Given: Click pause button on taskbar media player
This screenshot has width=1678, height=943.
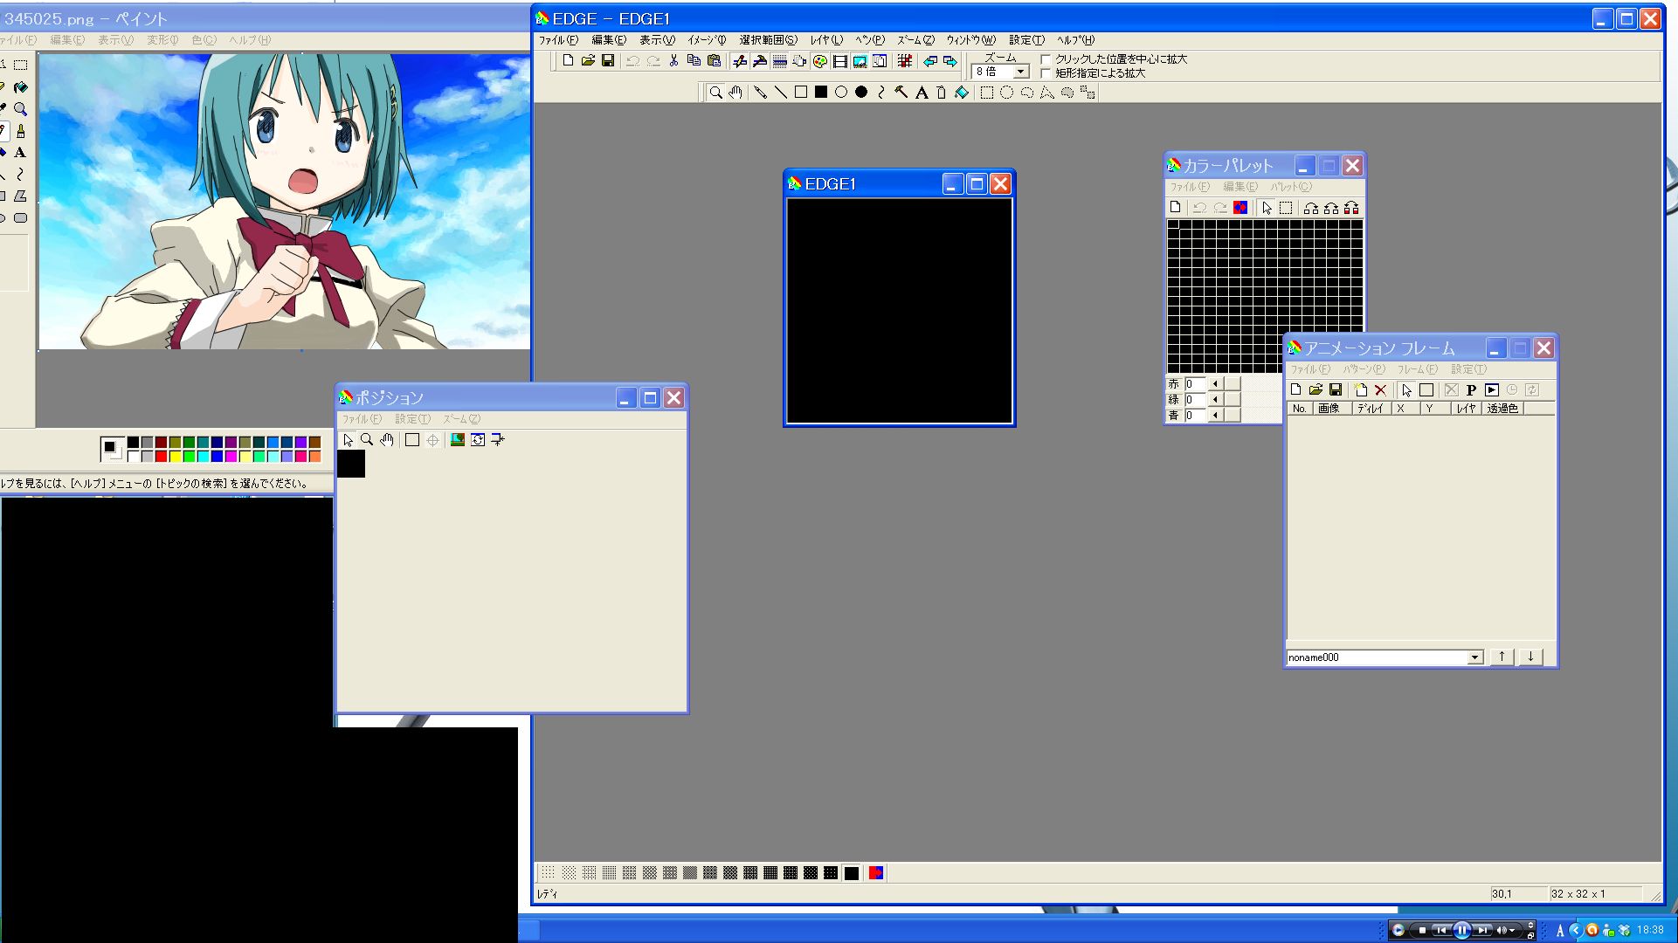Looking at the screenshot, I should click(1462, 931).
